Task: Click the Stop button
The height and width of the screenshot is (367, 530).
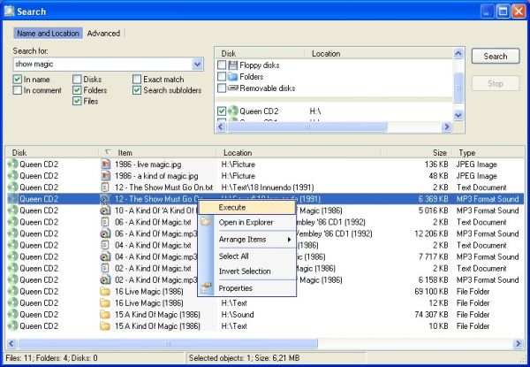Action: point(496,83)
